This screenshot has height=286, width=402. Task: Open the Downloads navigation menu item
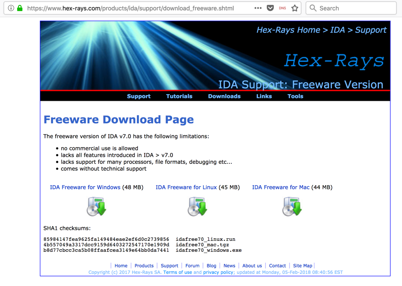click(x=224, y=96)
